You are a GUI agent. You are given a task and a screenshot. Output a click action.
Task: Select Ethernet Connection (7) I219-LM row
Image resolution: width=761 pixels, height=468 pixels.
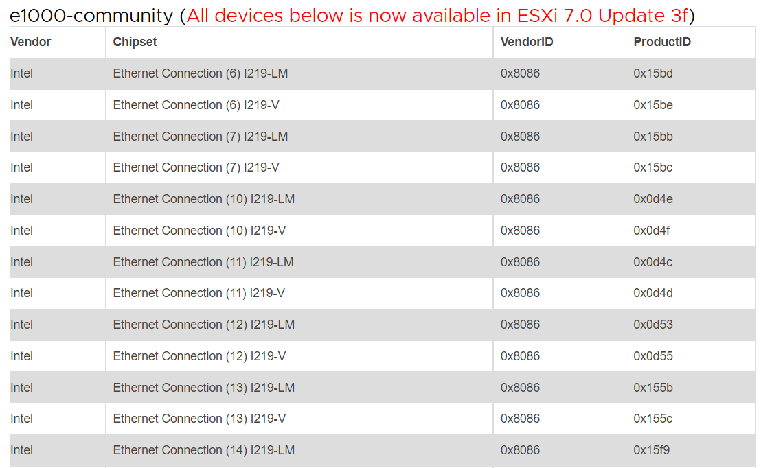[x=383, y=137]
